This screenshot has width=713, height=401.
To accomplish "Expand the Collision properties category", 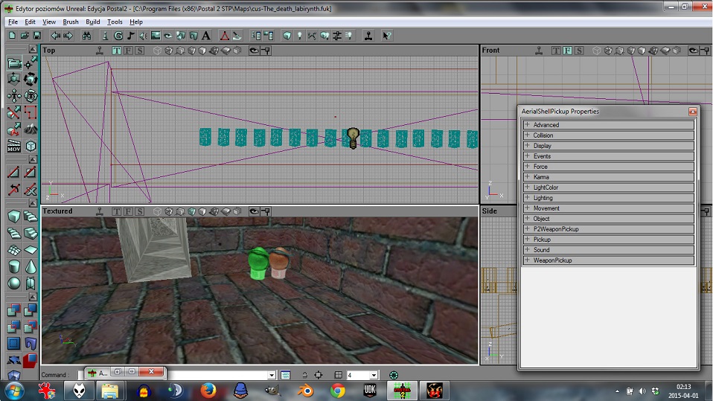I will 608,135.
